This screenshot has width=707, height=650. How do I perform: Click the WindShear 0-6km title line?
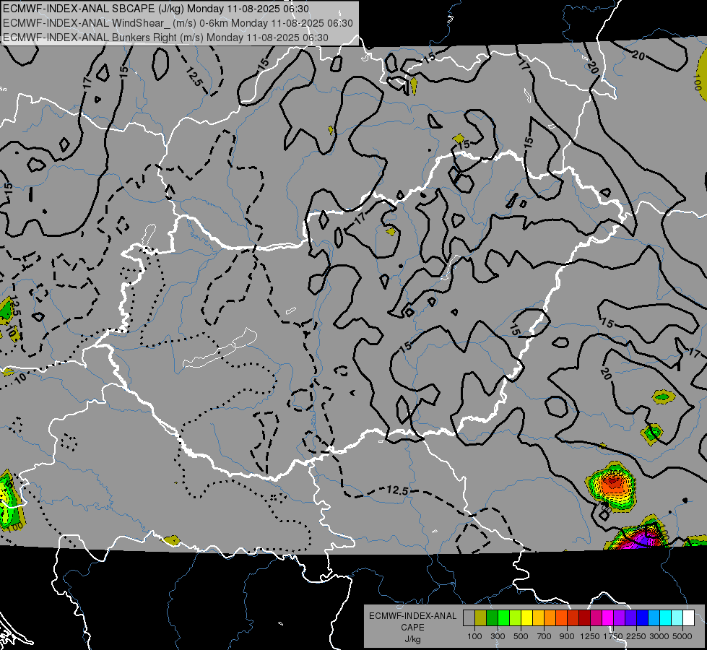coord(178,23)
